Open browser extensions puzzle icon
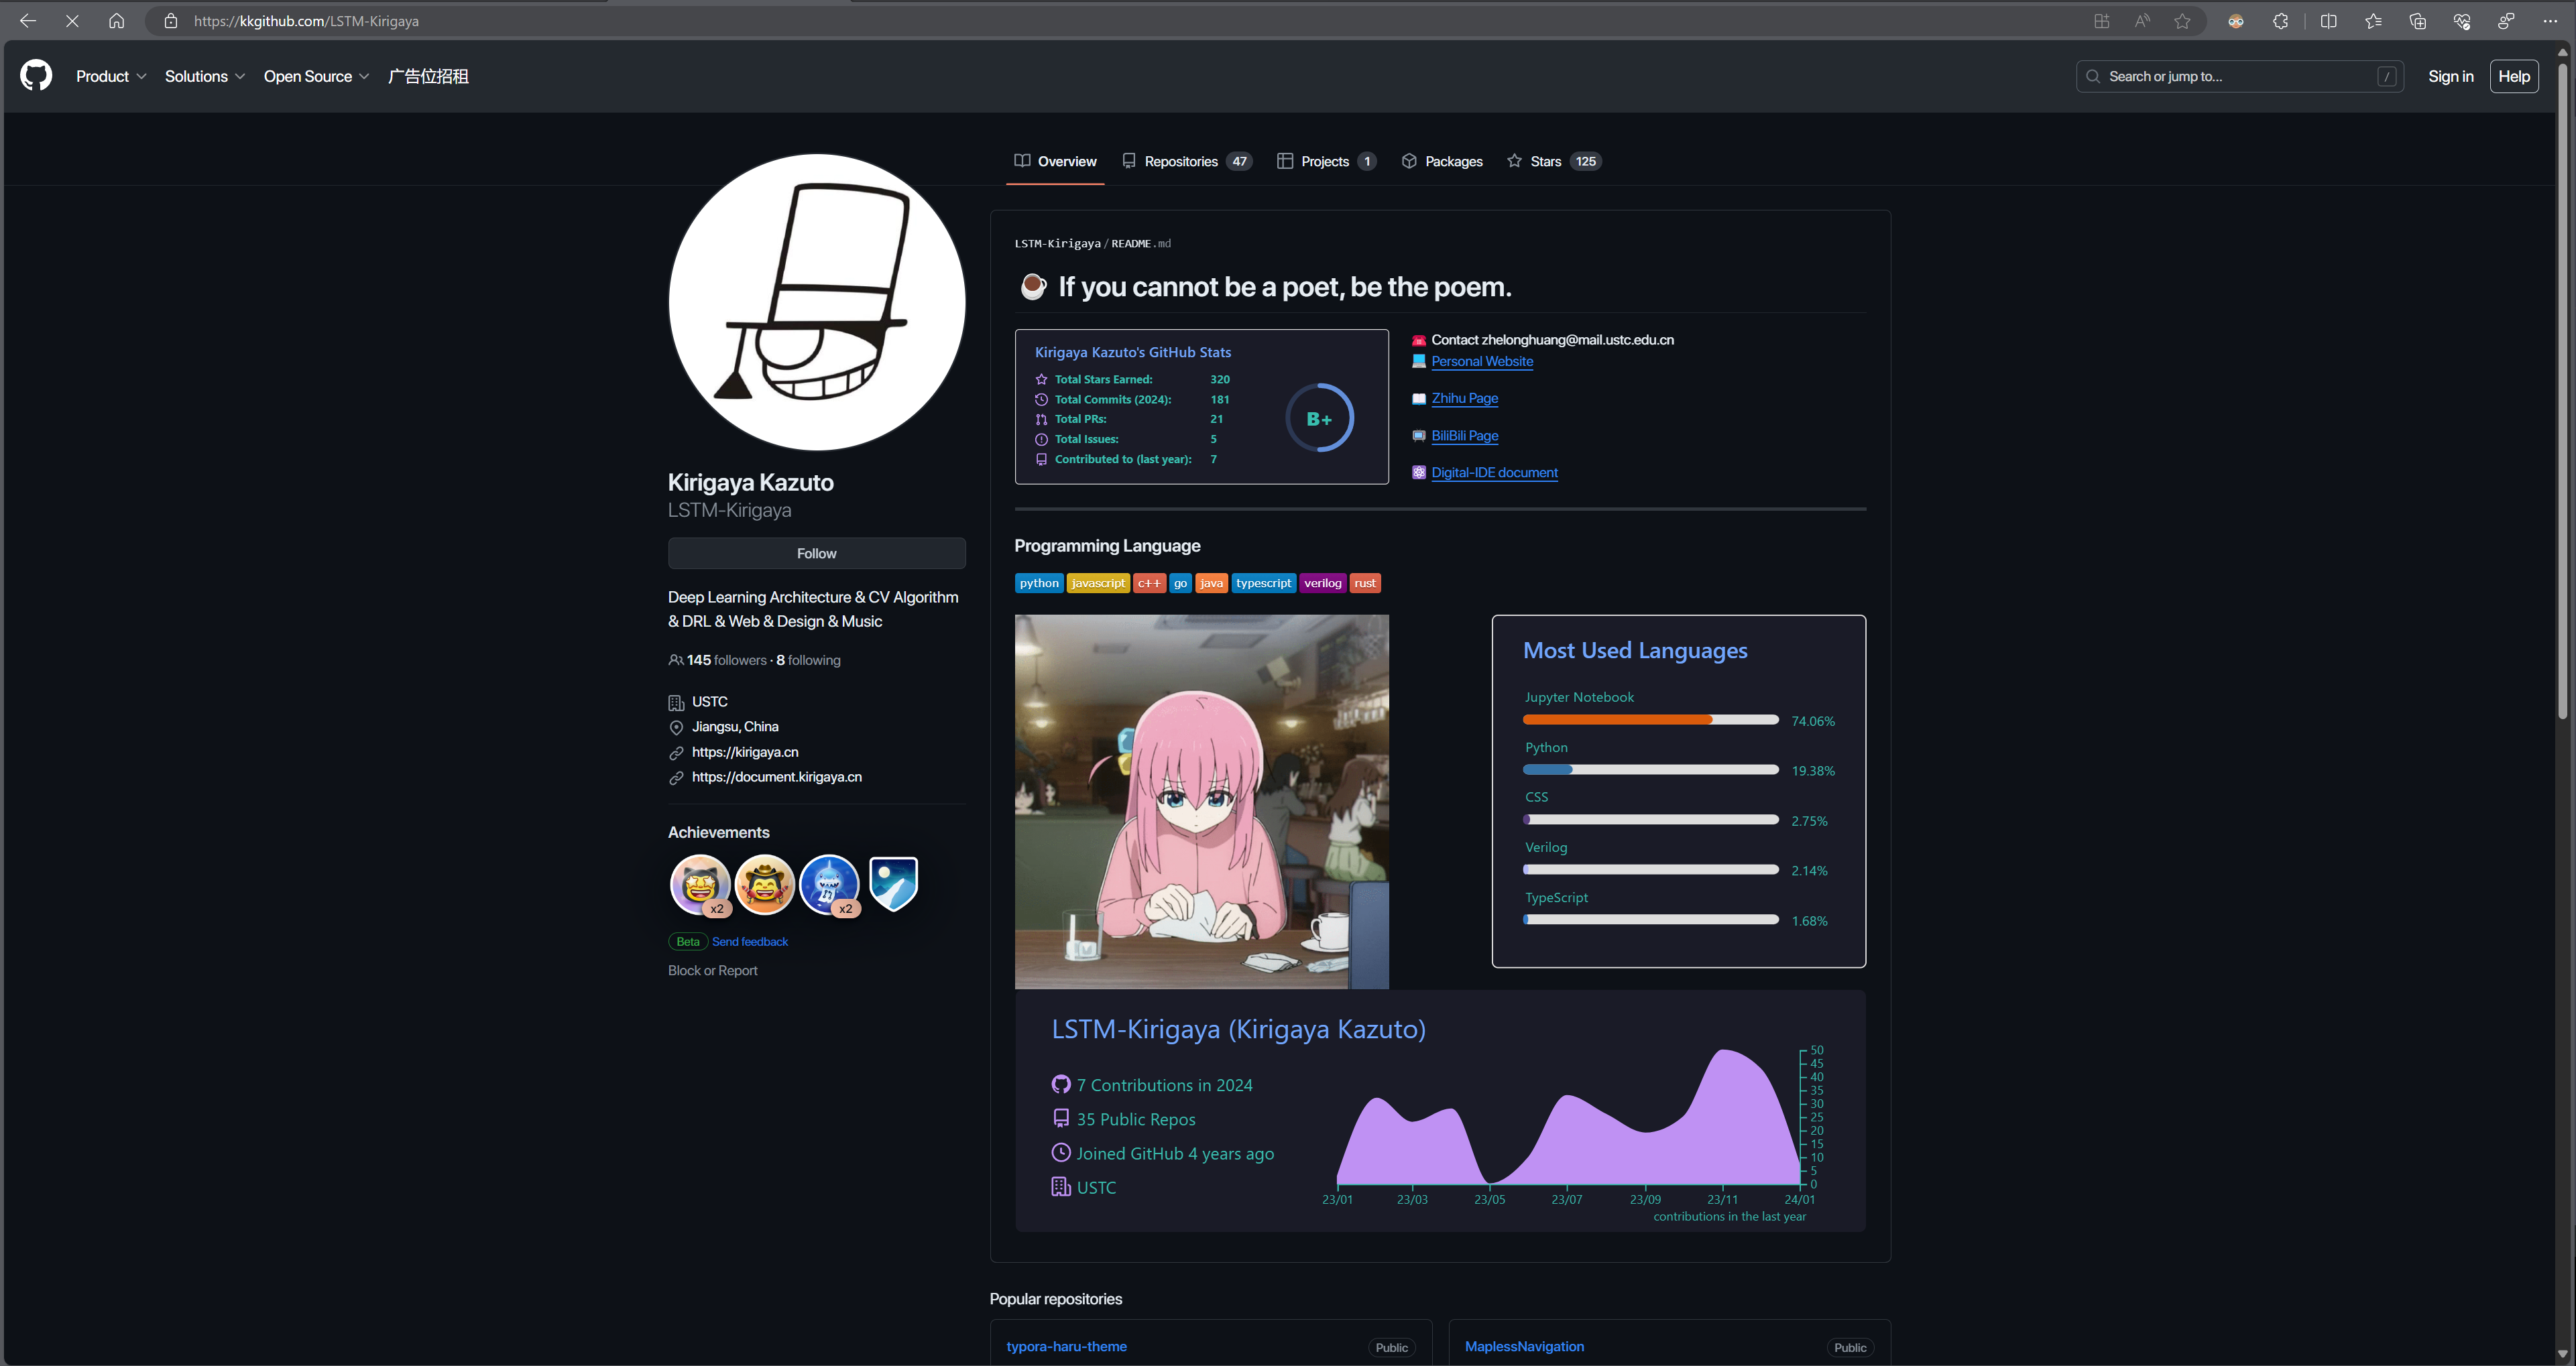This screenshot has width=2576, height=1366. [x=2280, y=21]
